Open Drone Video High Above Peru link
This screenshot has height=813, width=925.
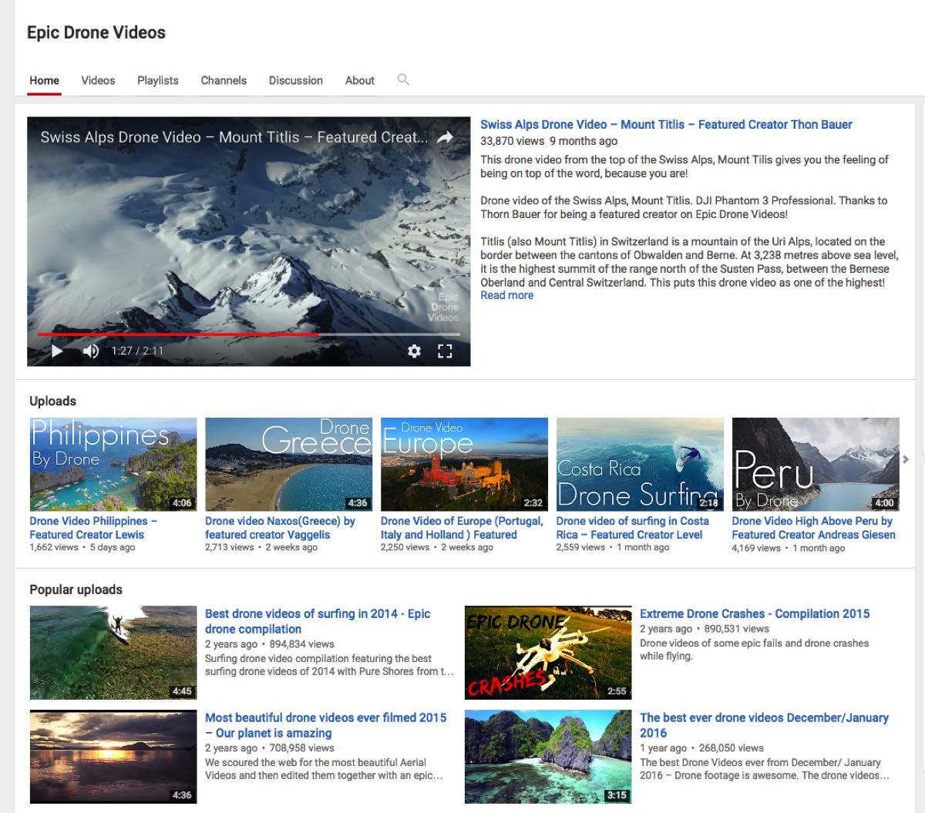814,528
